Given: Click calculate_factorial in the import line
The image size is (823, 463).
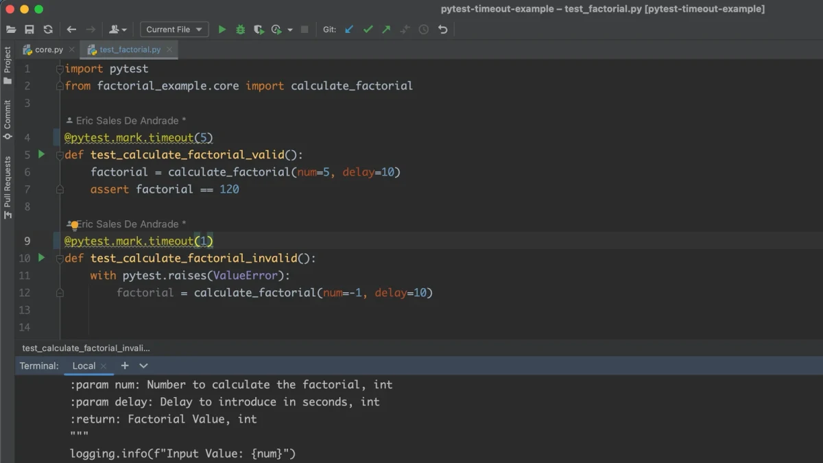Looking at the screenshot, I should pyautogui.click(x=352, y=86).
